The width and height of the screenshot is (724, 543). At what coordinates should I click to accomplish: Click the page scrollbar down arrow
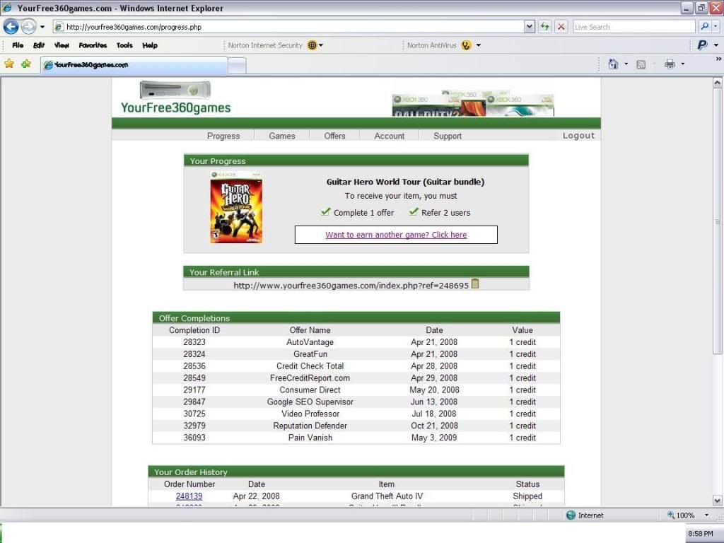pos(717,500)
